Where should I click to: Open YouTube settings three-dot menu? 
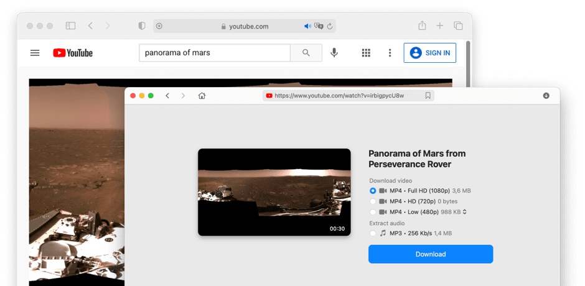(x=390, y=53)
